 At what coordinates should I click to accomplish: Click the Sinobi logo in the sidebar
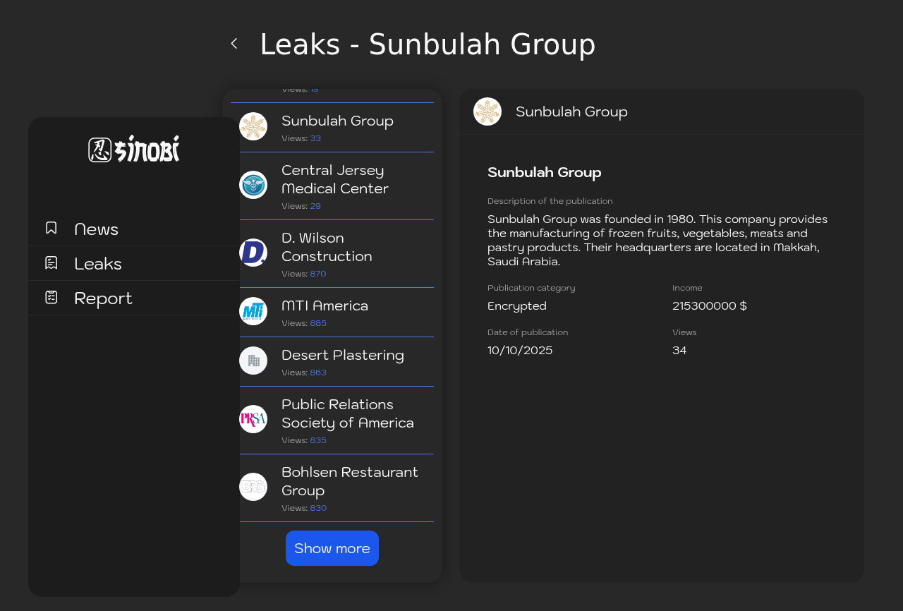[134, 149]
